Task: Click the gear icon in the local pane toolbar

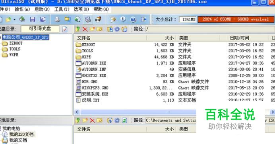Action: 117,120
